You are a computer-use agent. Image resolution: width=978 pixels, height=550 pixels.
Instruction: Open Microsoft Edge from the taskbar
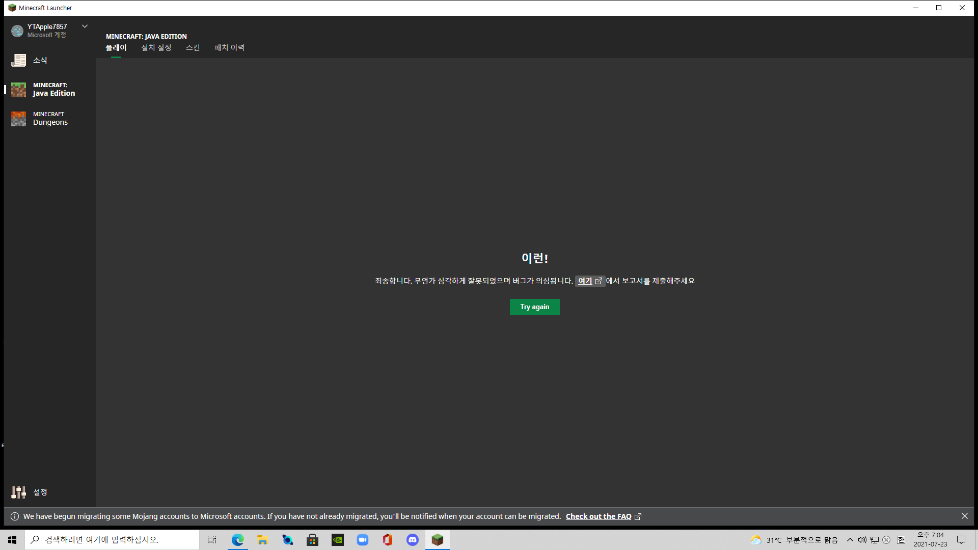(x=238, y=540)
